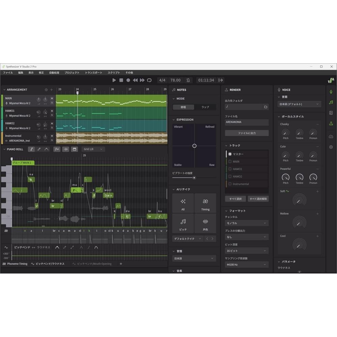Select the pencil tool in the Piano Roll toolbar
Screen dimensions: 337x337
pyautogui.click(x=39, y=149)
